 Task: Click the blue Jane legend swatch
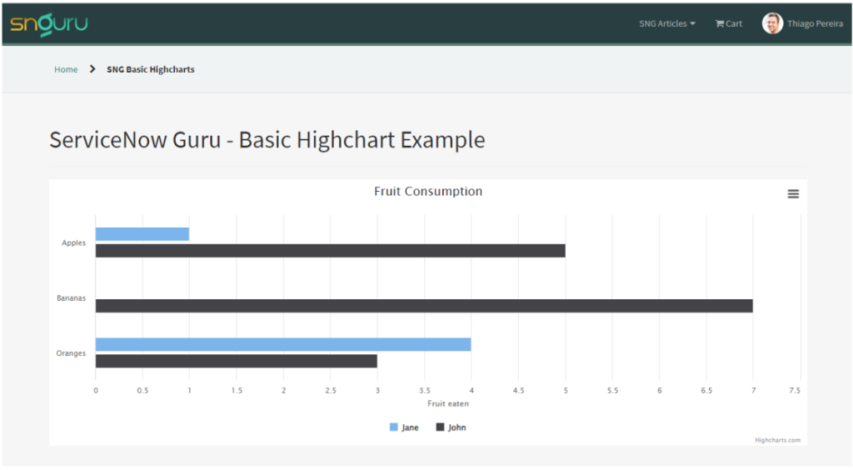[x=394, y=427]
